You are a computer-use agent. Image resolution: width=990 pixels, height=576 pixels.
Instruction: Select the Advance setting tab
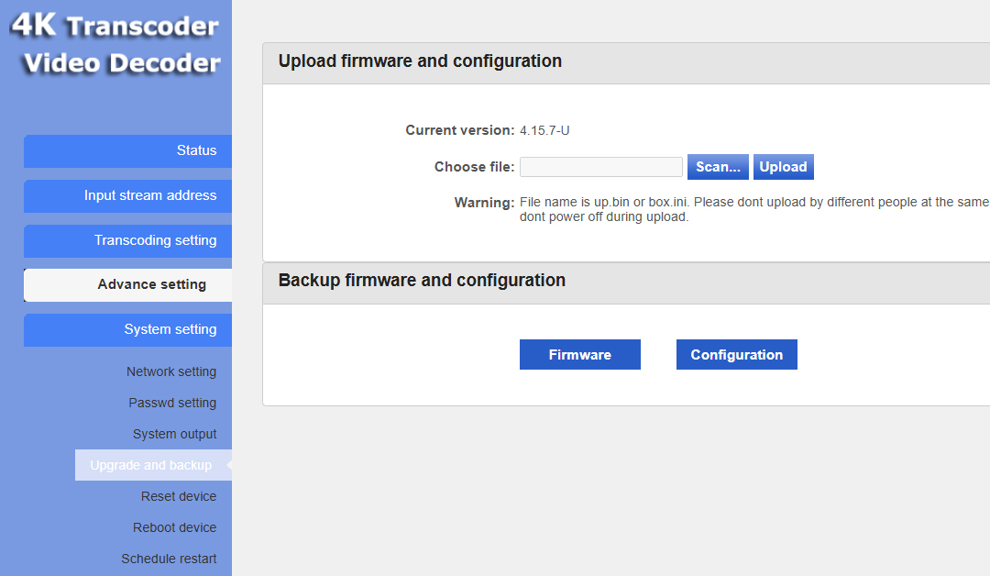pos(127,285)
